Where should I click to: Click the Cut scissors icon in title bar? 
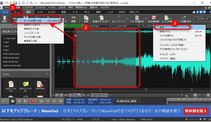coord(19,3)
